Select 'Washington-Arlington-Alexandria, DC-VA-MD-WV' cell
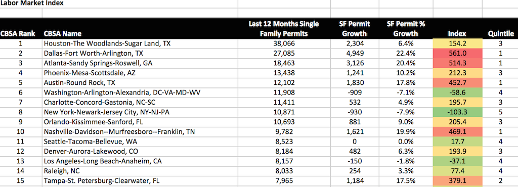This screenshot has width=518, height=187. pyautogui.click(x=140, y=92)
